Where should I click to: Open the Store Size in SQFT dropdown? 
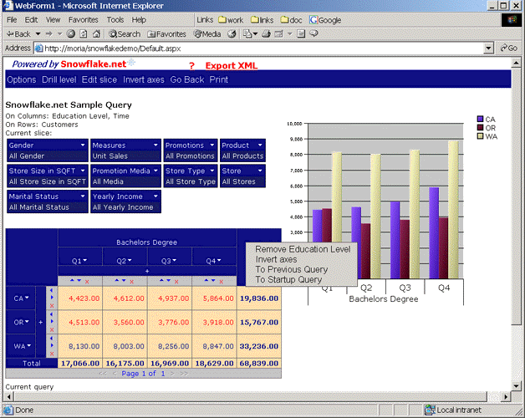83,171
